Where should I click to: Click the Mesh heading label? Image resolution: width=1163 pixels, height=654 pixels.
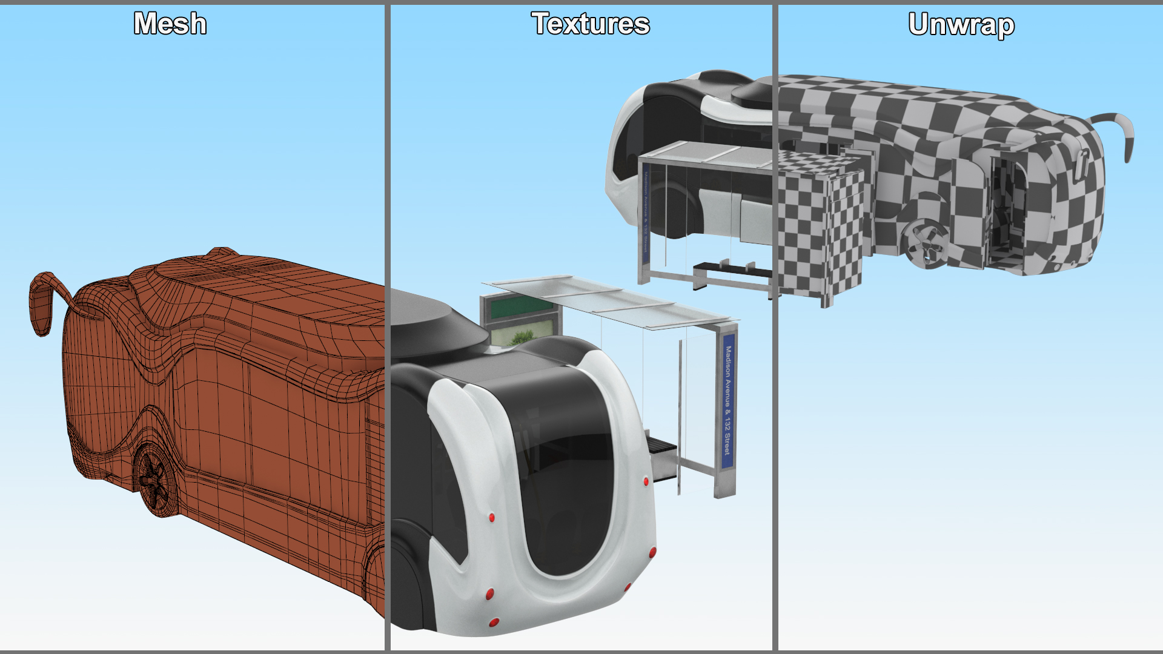(170, 24)
